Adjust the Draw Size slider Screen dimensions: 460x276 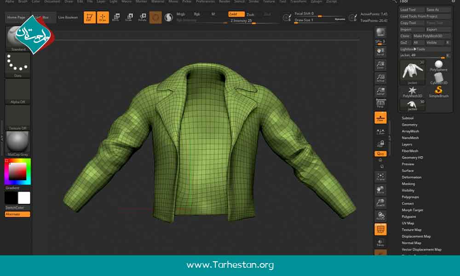click(320, 20)
